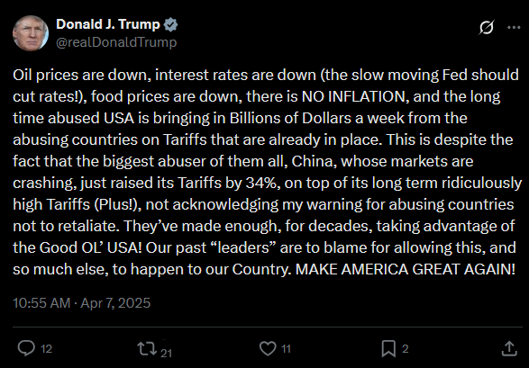The image size is (529, 368).
Task: Toggle the like heart icon
Action: point(268,348)
